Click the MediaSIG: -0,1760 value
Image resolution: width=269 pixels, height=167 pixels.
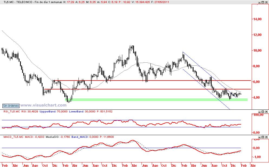pyautogui.click(x=58, y=137)
